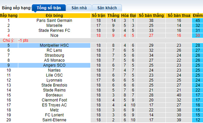Screen dimensions: 203x123
Task: Select the Nice team row
Action: pyautogui.click(x=54, y=35)
